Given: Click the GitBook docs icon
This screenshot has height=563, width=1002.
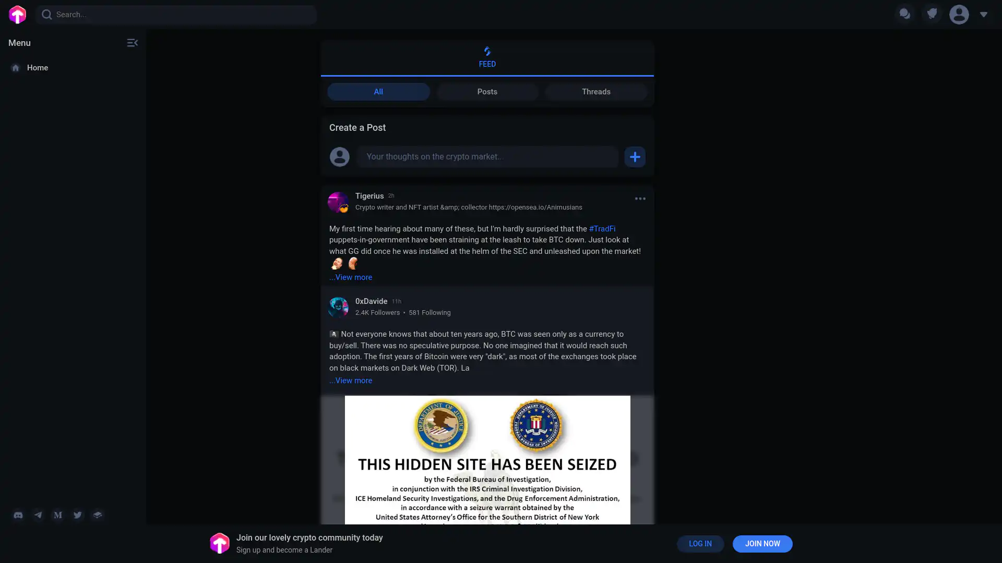Looking at the screenshot, I should [98, 515].
